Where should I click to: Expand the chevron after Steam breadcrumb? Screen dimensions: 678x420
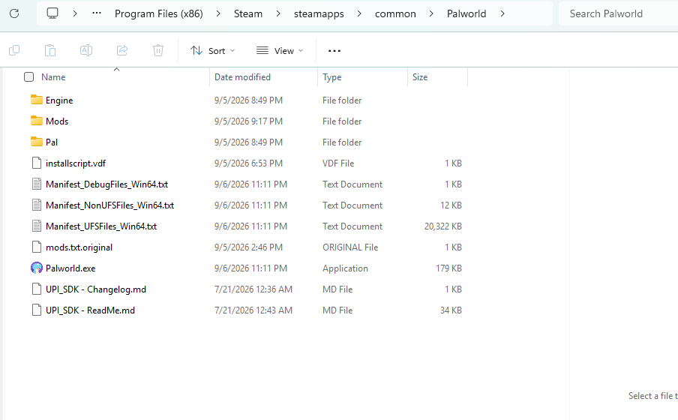click(x=278, y=13)
